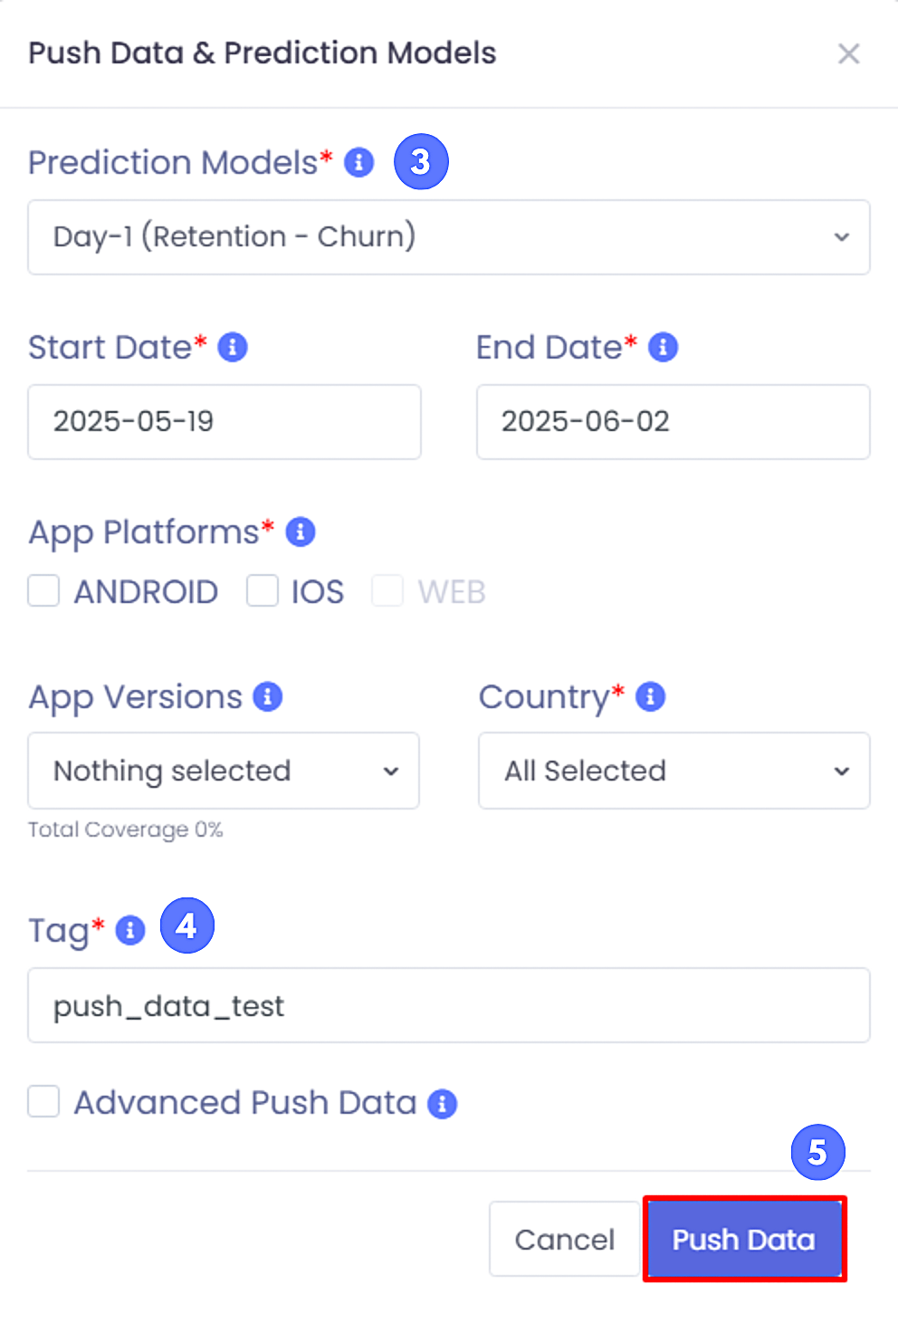This screenshot has height=1333, width=898.
Task: Click the Country info icon
Action: 651,696
